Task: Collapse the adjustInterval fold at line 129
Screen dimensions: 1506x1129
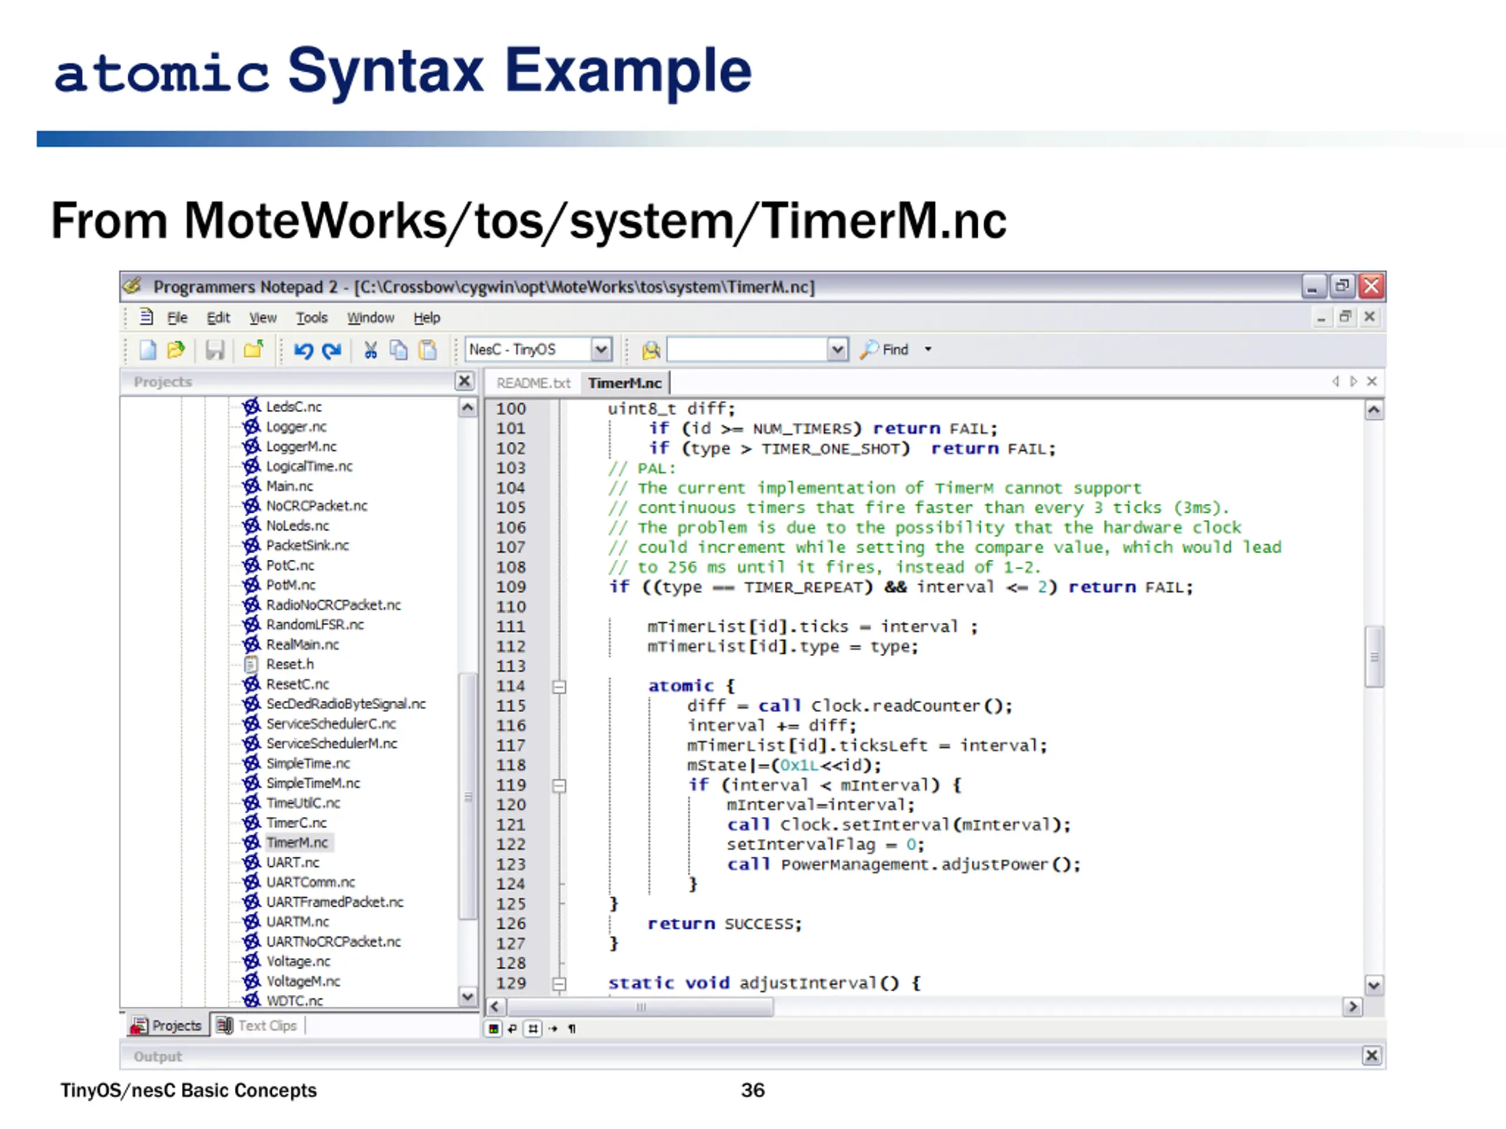Action: click(x=559, y=984)
